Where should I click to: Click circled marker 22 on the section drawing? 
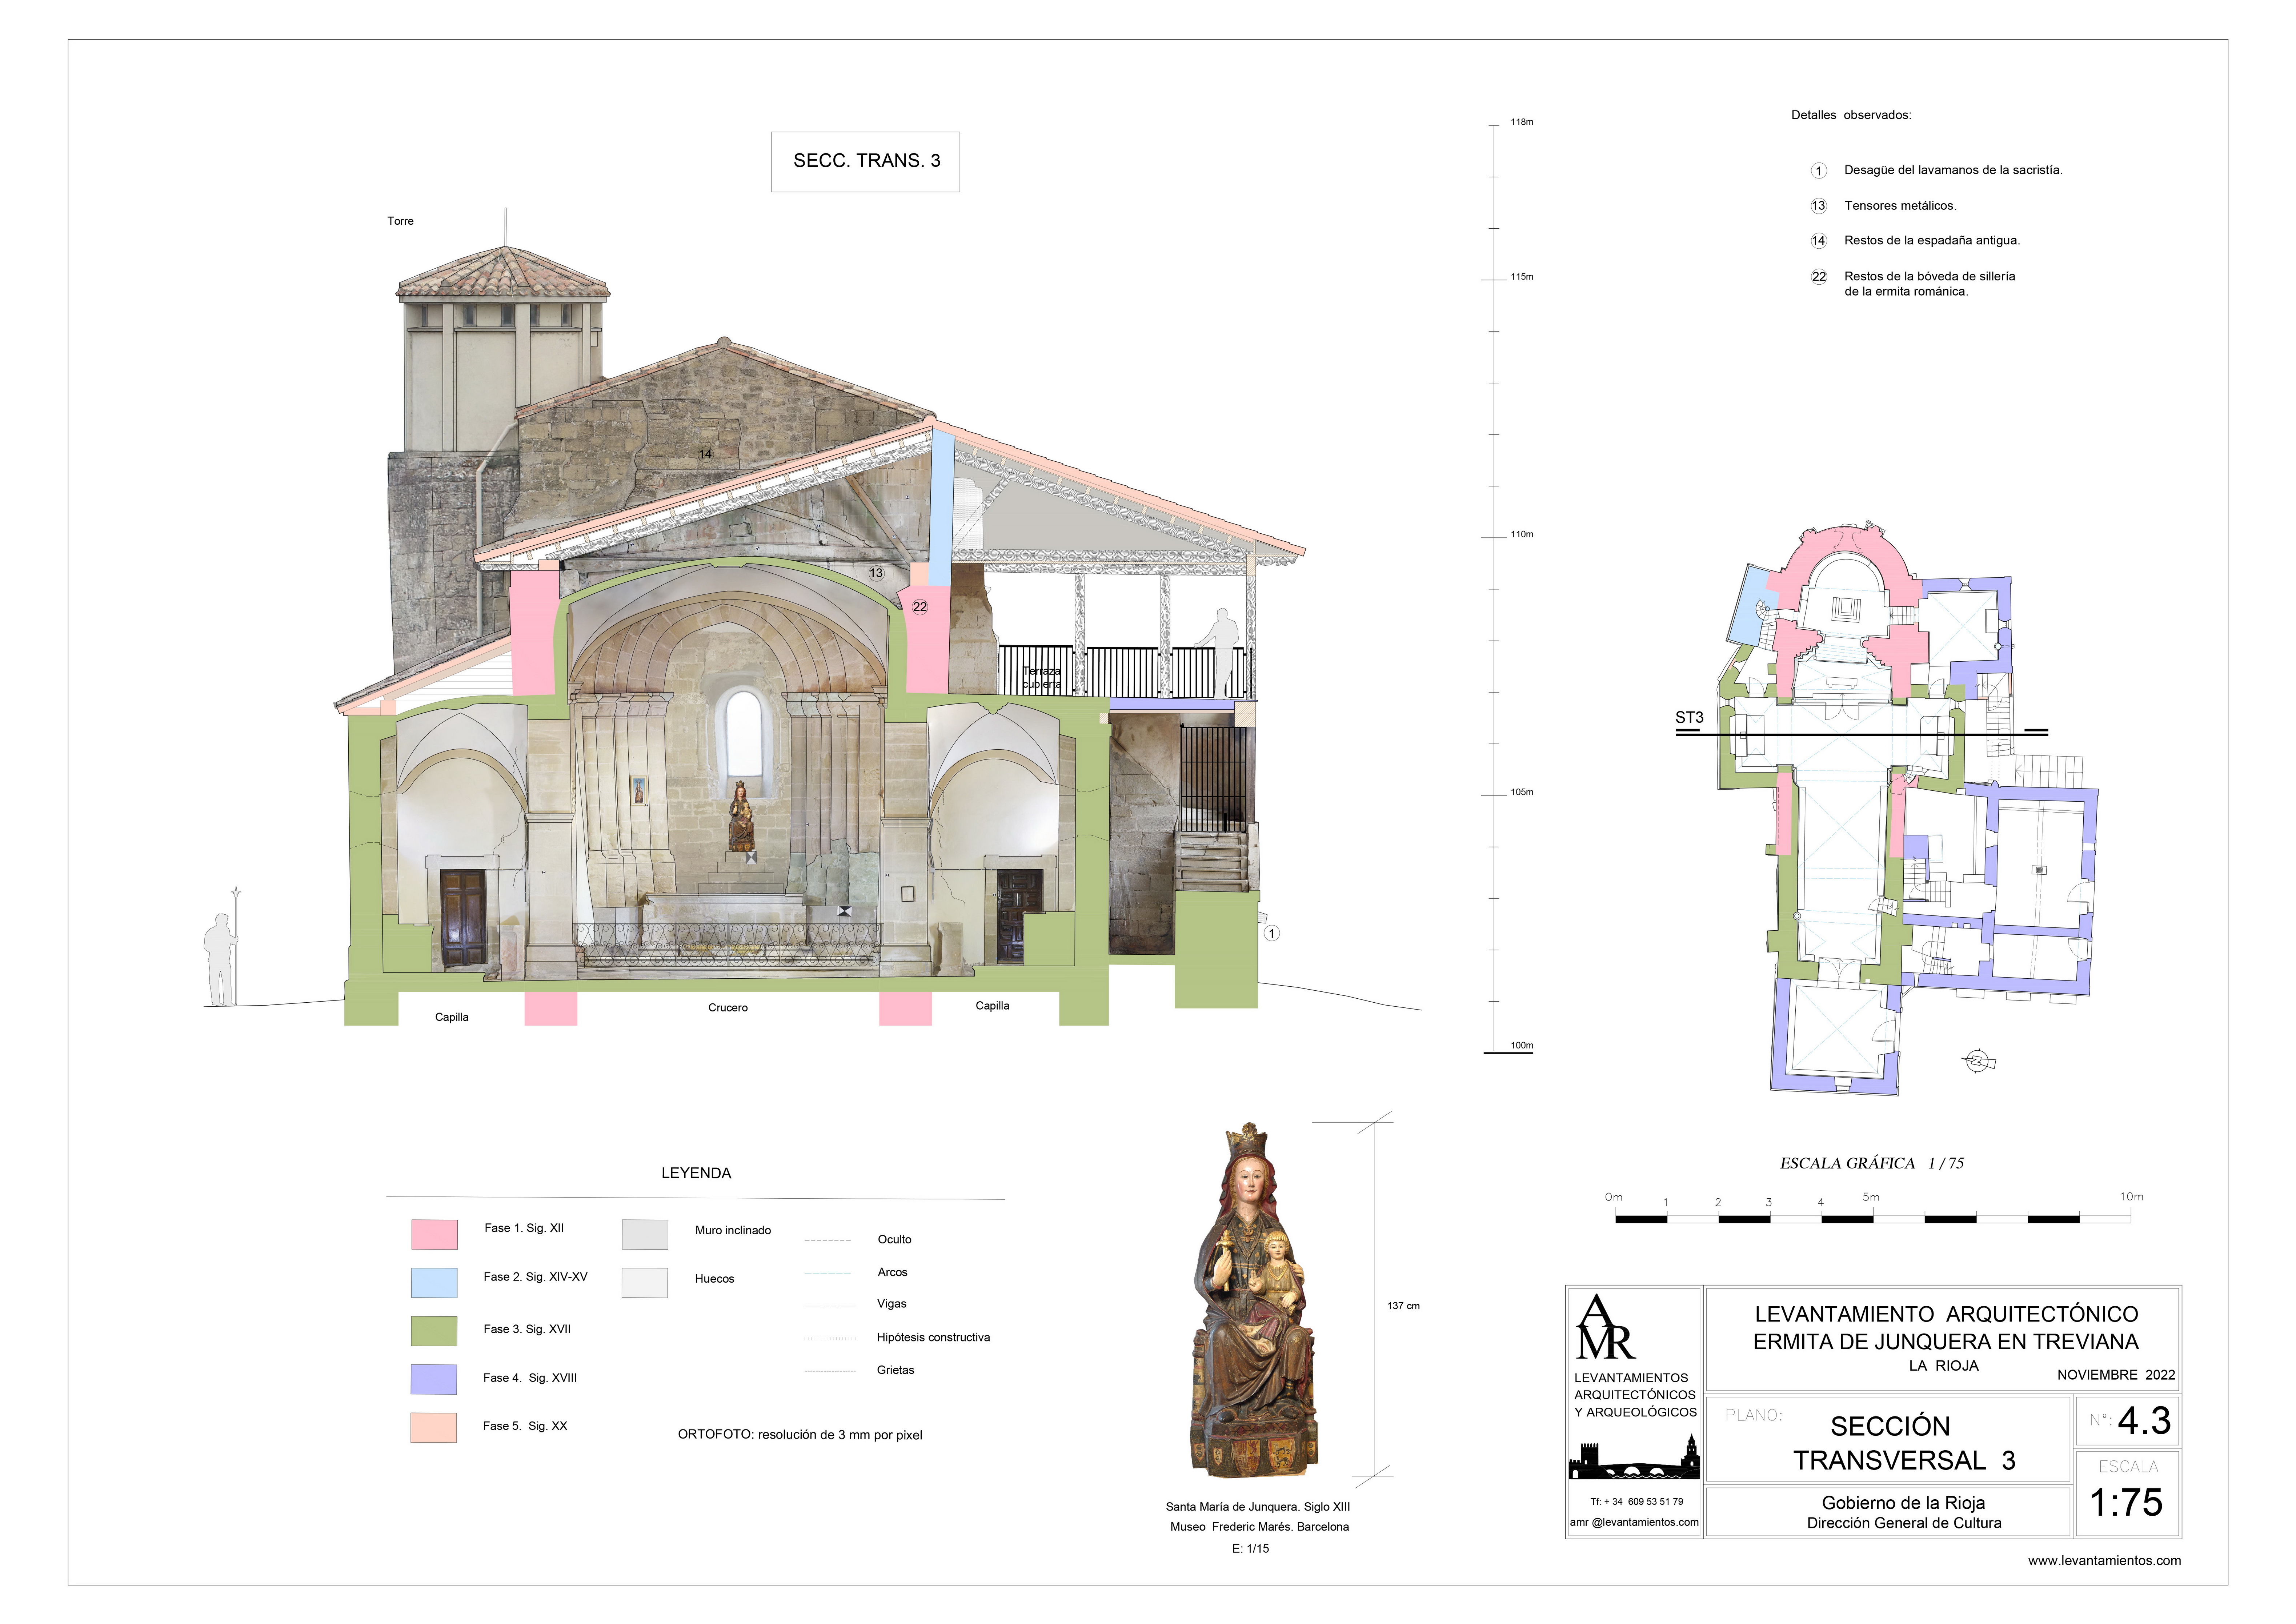[x=919, y=607]
